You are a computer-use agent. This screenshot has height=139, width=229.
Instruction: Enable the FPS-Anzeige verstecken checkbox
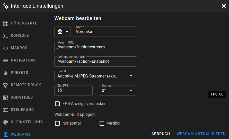click(x=57, y=104)
